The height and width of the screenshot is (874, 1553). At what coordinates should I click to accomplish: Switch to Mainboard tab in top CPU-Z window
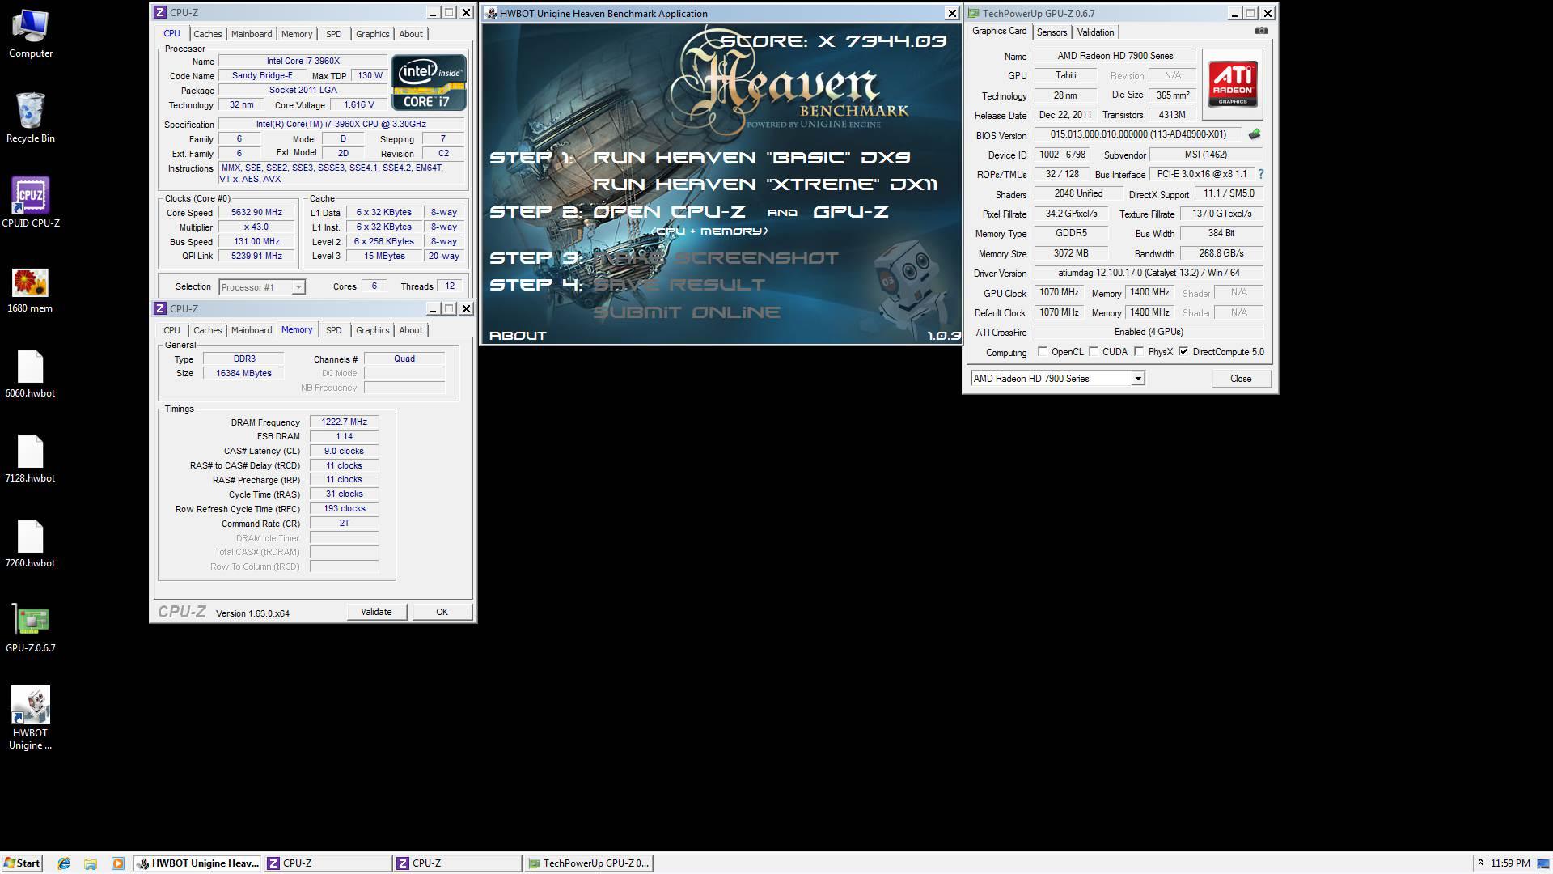point(252,34)
